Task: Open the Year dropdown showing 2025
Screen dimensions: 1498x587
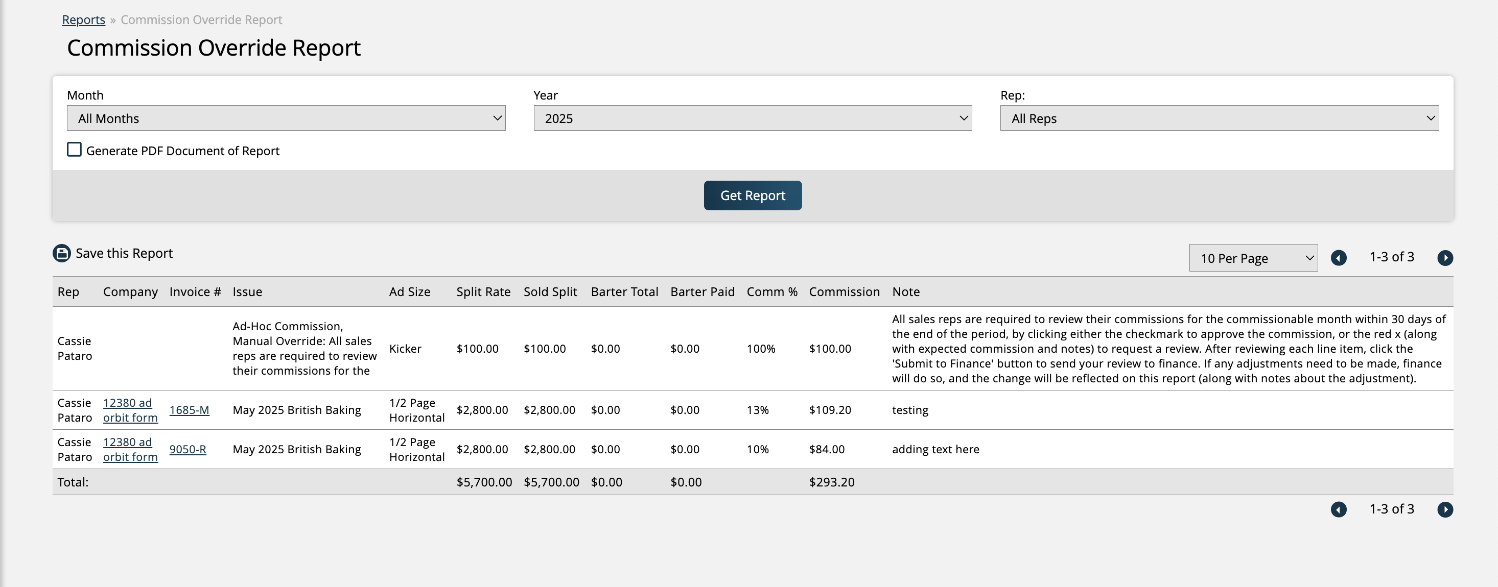Action: 753,118
